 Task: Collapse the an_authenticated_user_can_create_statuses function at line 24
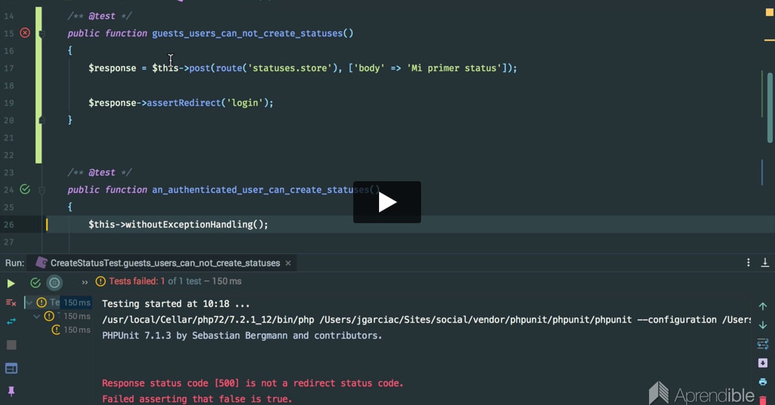[x=41, y=190]
